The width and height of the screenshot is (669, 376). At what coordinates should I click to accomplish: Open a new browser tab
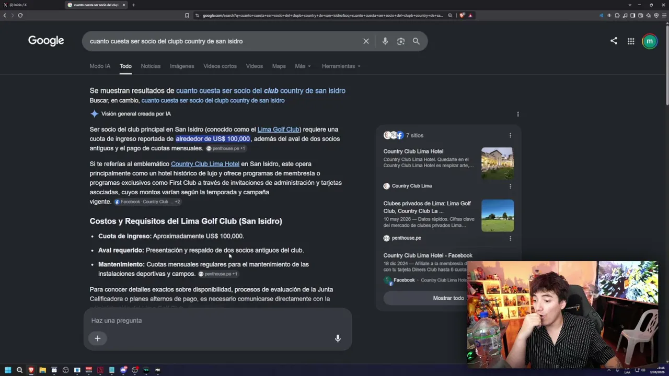[x=133, y=5]
